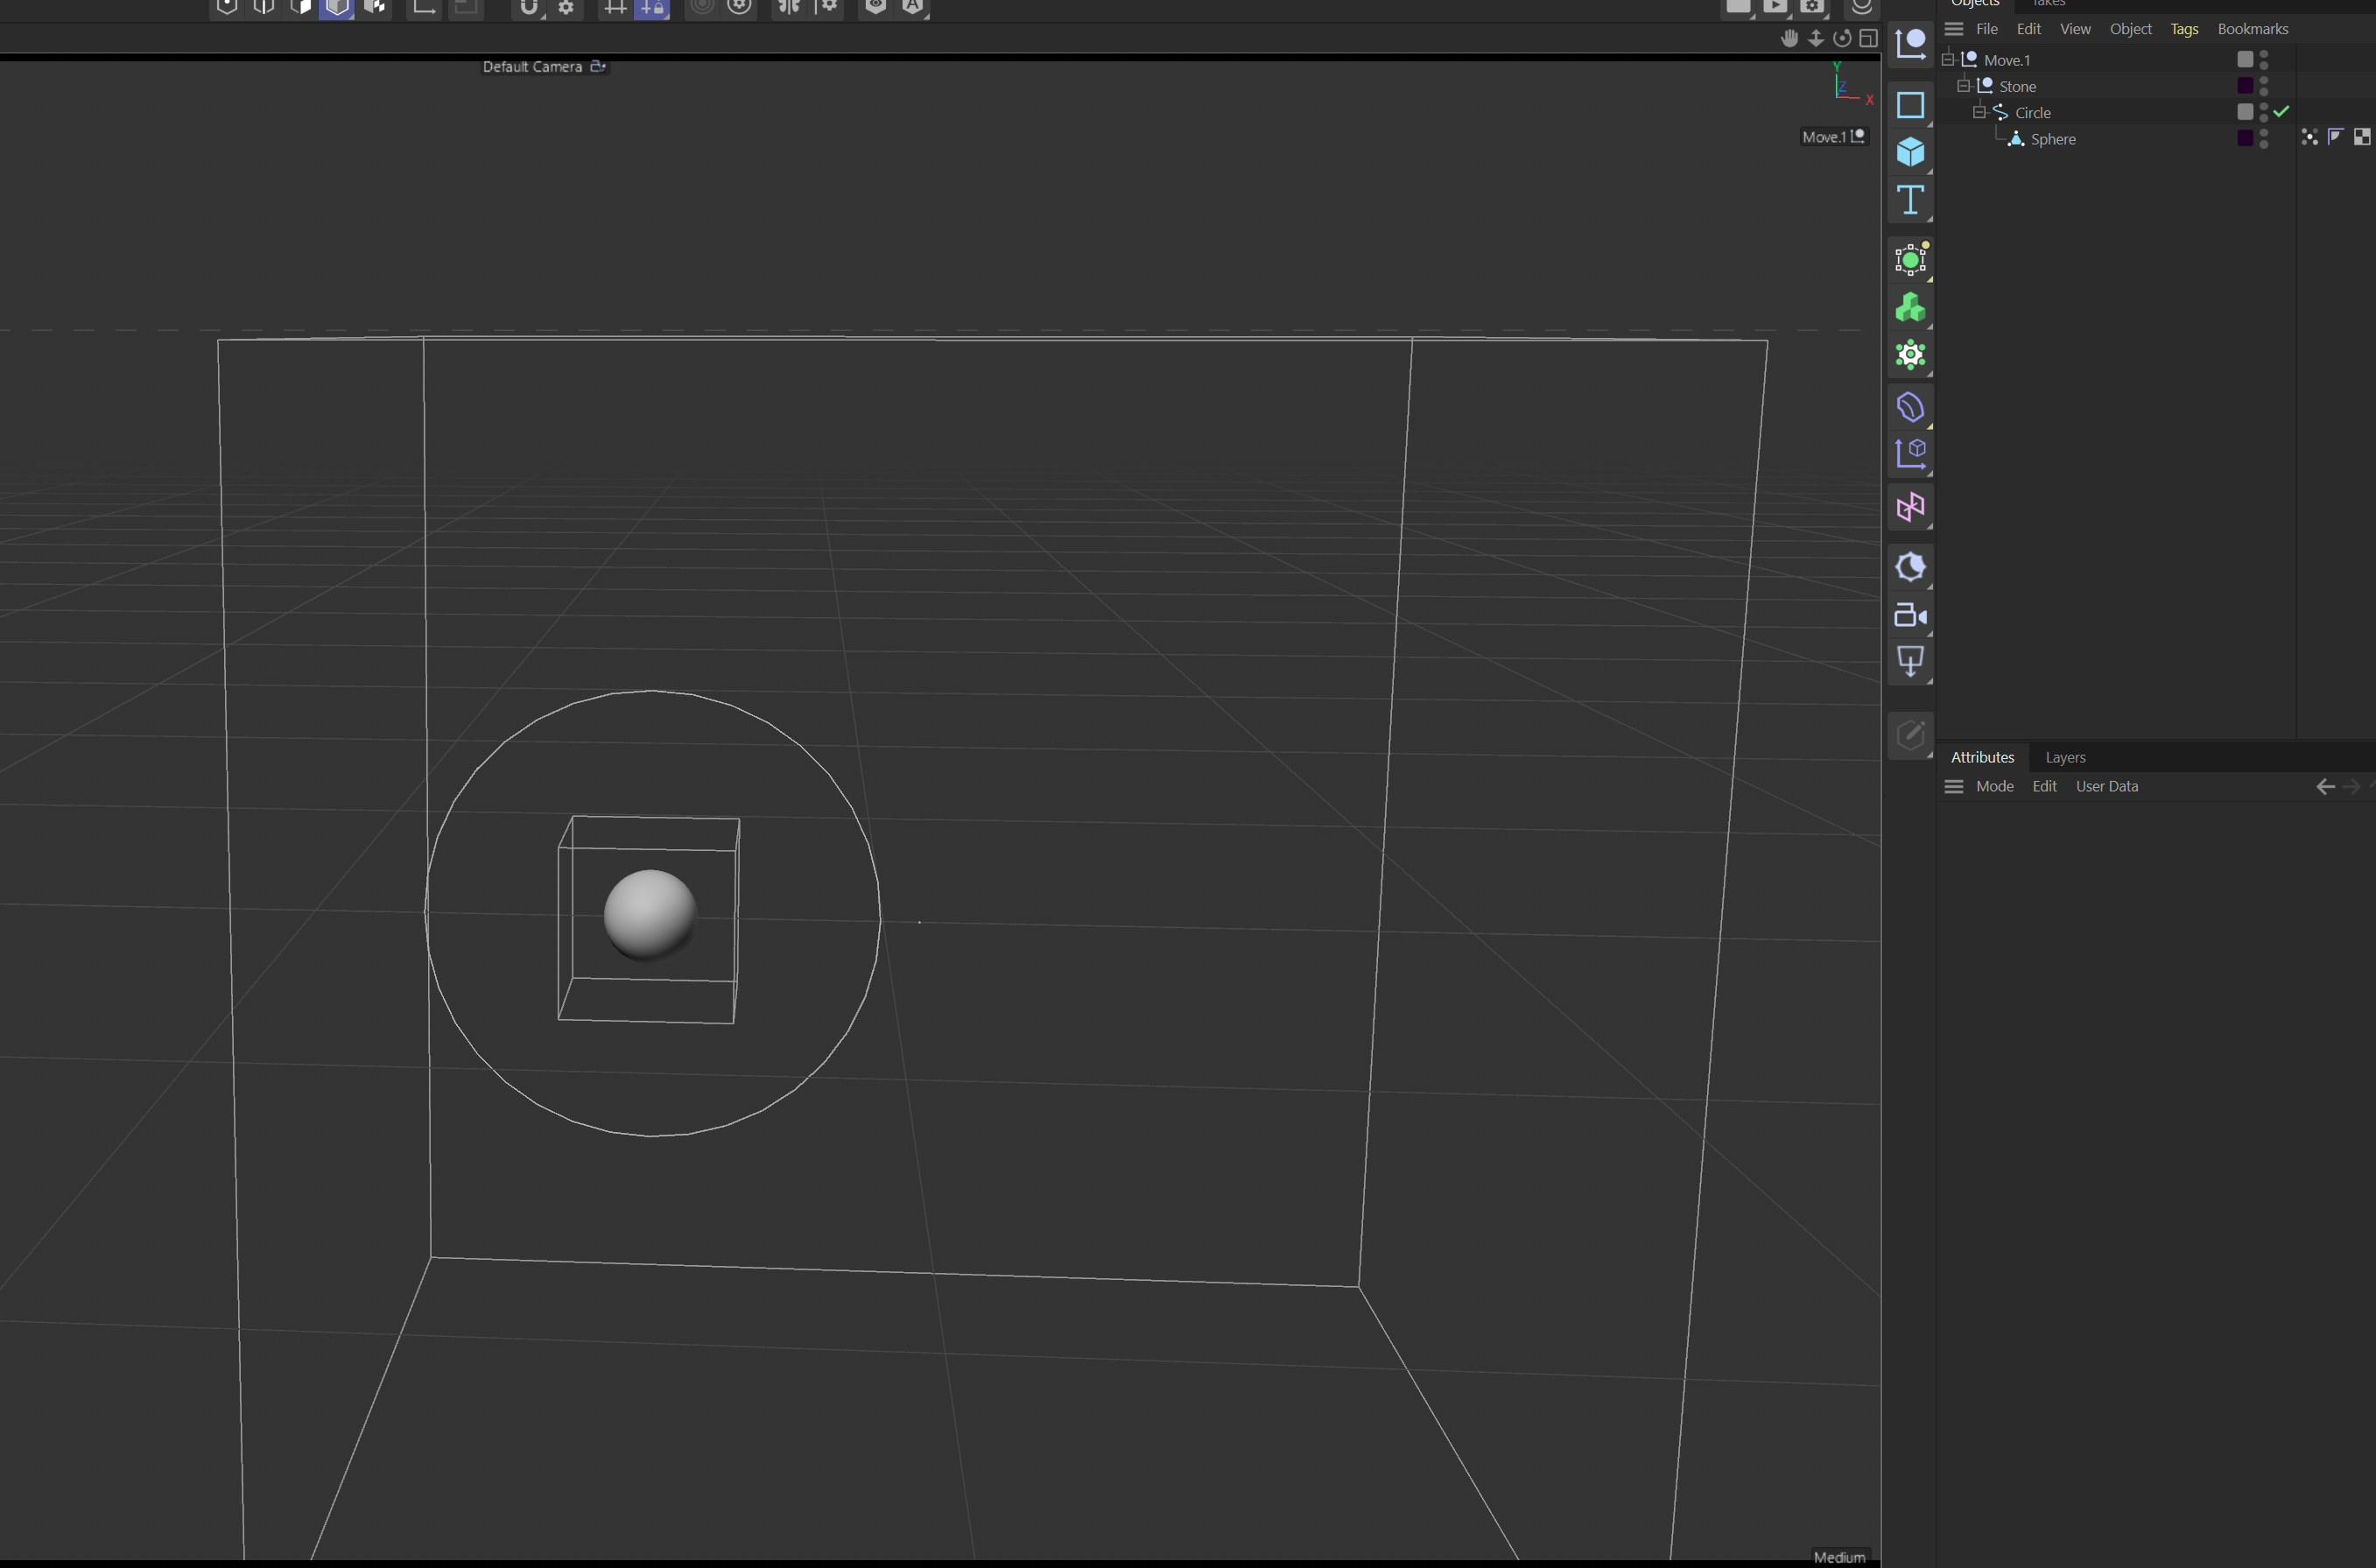
Task: Switch to Edges mode
Action: (264, 7)
